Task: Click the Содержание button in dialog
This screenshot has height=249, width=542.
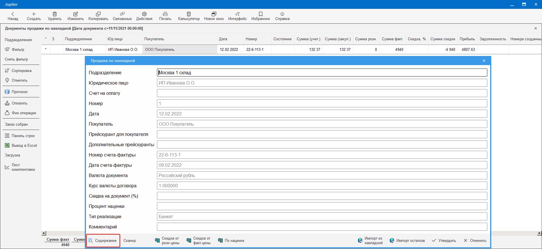Action: click(103, 240)
